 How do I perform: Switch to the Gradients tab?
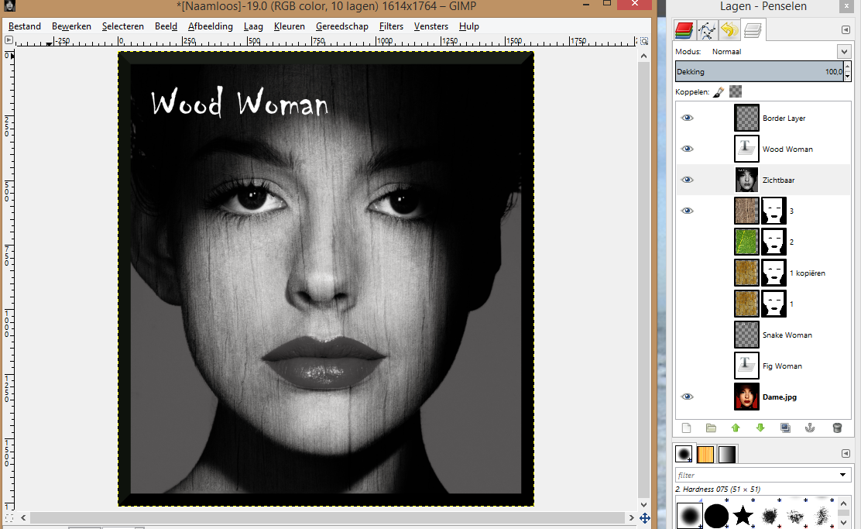click(x=727, y=454)
